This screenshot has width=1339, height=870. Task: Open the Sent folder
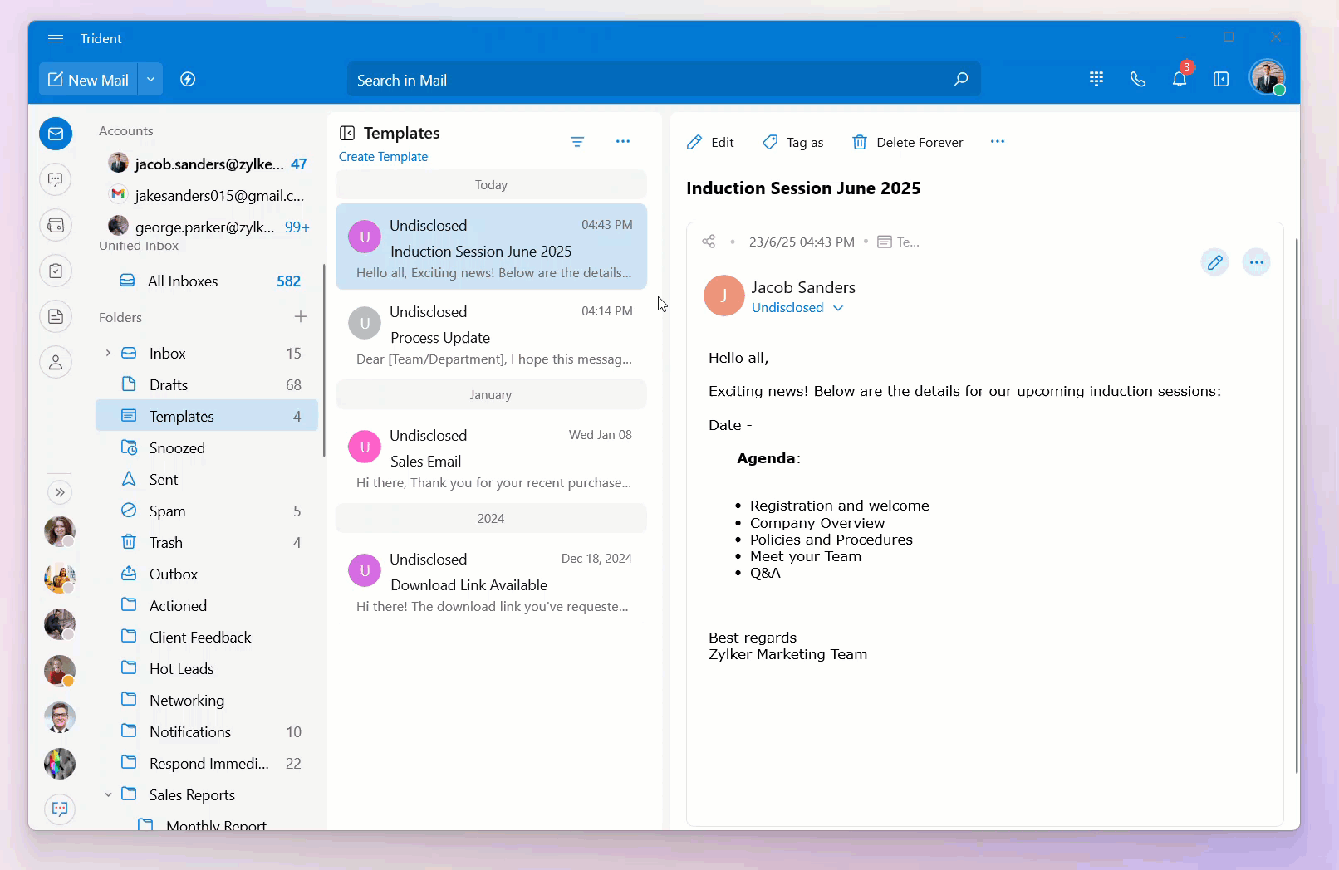[x=208, y=479]
